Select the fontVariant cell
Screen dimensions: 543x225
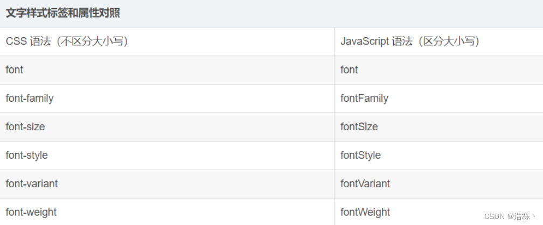pyautogui.click(x=365, y=184)
